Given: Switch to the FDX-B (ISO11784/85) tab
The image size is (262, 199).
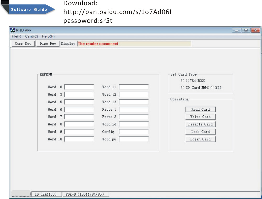Looking at the screenshot, I should point(85,194).
